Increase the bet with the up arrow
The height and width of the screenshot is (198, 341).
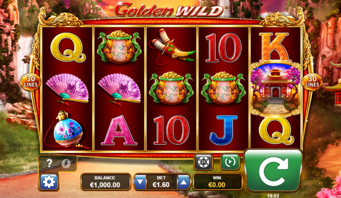(x=184, y=182)
